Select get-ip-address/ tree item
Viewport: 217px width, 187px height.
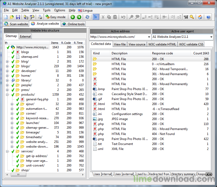click(37, 156)
